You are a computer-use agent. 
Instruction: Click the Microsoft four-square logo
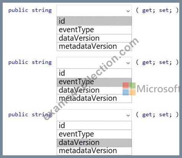[x=129, y=89]
